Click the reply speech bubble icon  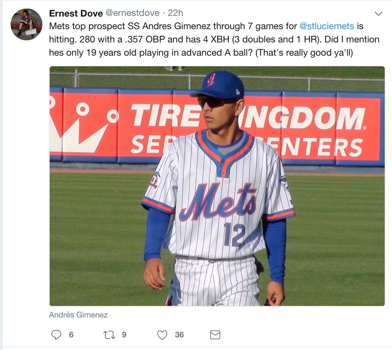(x=56, y=335)
